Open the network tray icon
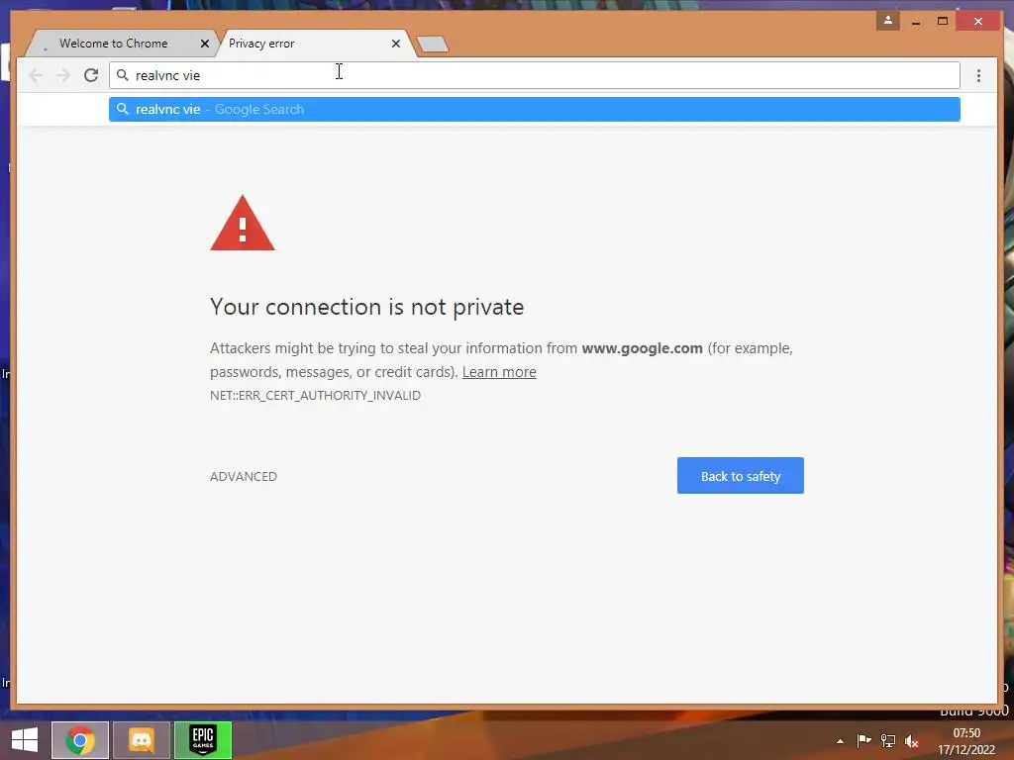Image resolution: width=1014 pixels, height=760 pixels. point(888,741)
